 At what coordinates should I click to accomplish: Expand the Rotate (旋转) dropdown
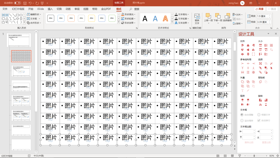pyautogui.click(x=238, y=23)
